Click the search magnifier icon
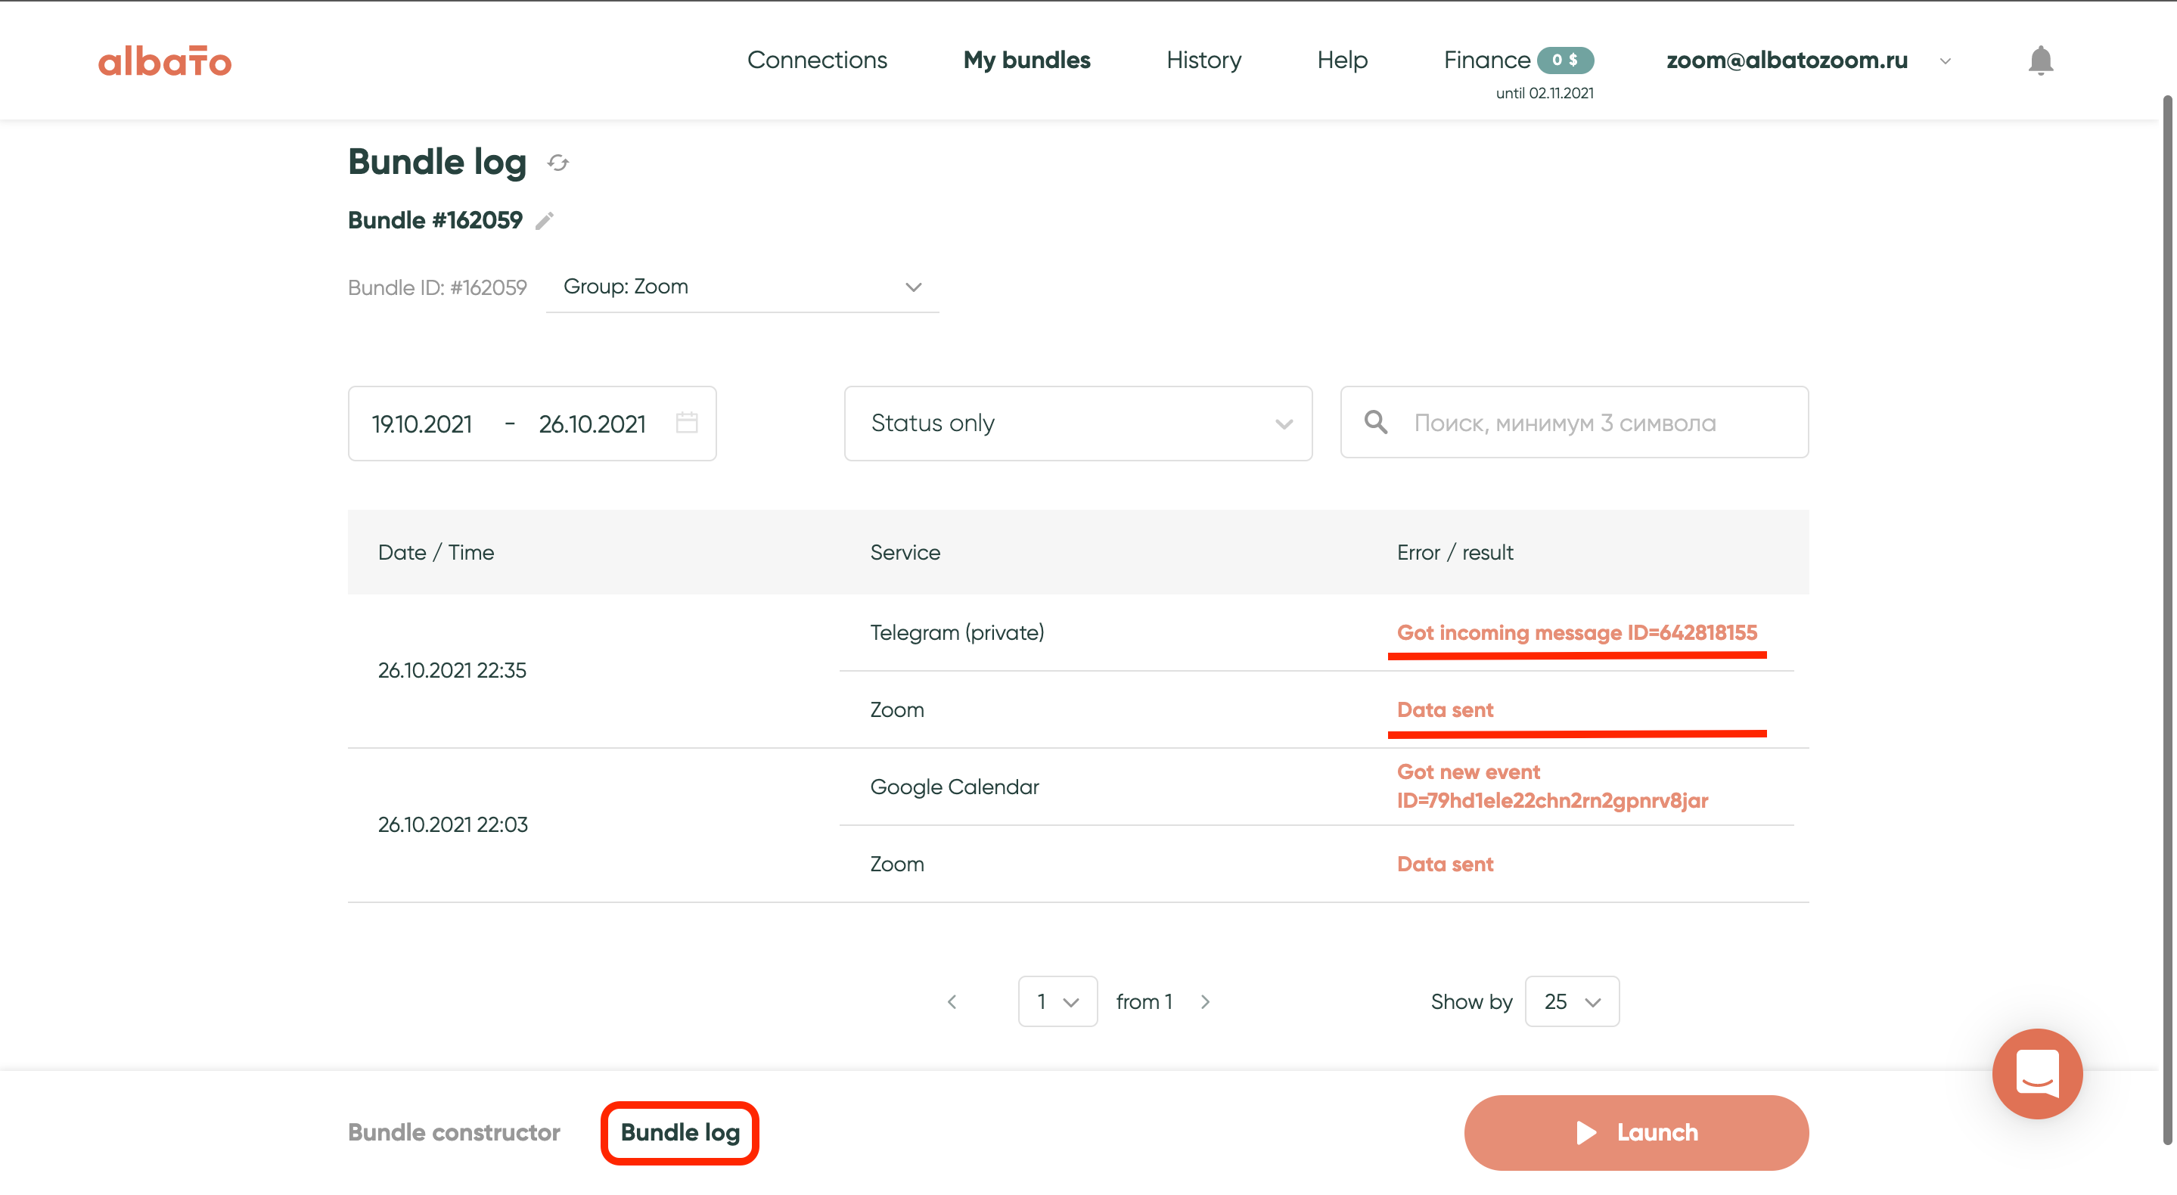 (1376, 422)
